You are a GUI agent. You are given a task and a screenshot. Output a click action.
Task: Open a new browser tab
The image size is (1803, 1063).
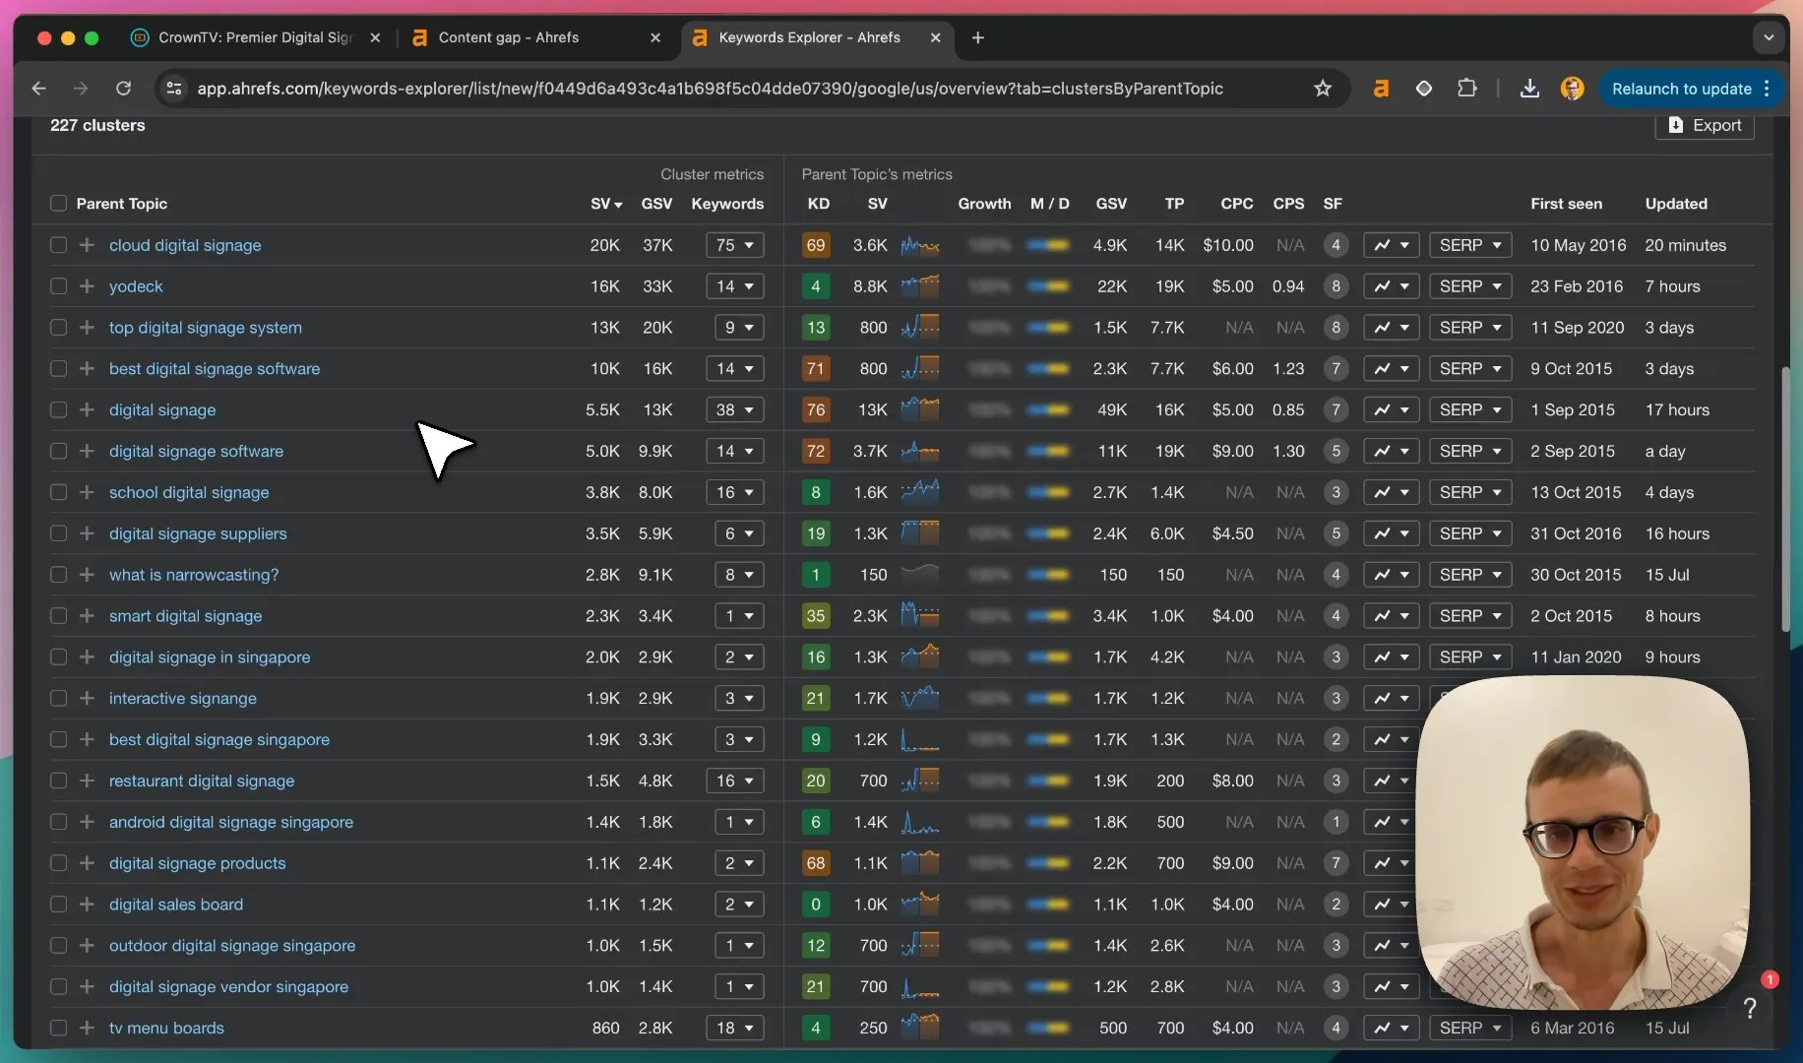(977, 37)
